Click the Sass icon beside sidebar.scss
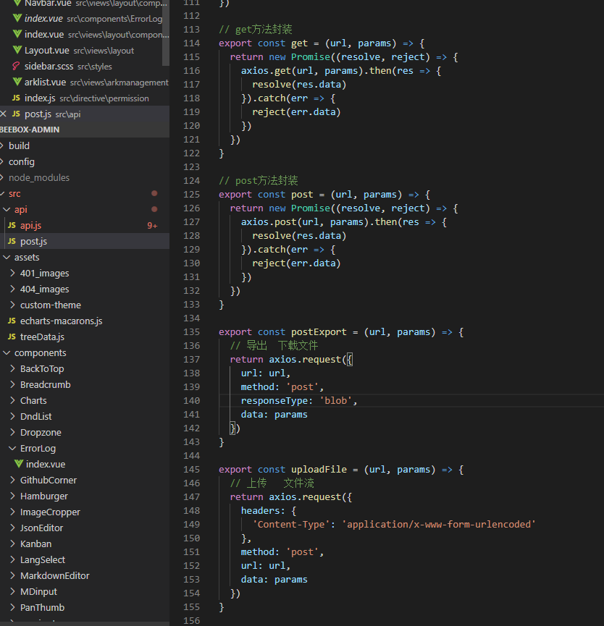Viewport: 604px width, 626px height. (x=17, y=67)
